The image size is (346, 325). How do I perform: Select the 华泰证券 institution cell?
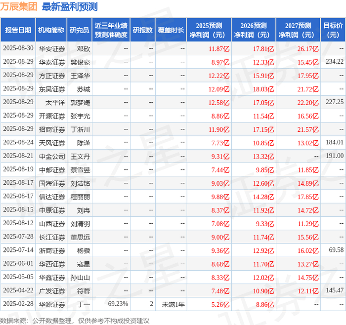click(x=52, y=62)
